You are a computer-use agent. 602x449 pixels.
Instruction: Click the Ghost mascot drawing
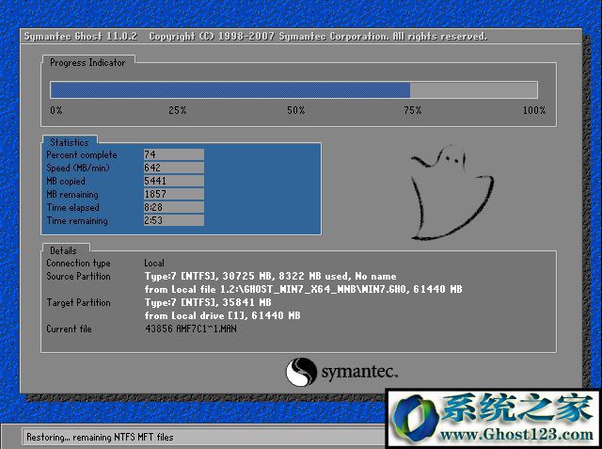451,192
